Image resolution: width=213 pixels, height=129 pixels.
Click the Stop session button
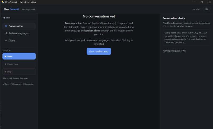tap(19, 72)
